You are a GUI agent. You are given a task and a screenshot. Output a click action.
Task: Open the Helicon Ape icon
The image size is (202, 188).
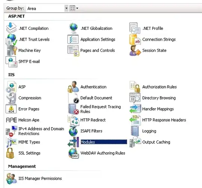[11, 120]
